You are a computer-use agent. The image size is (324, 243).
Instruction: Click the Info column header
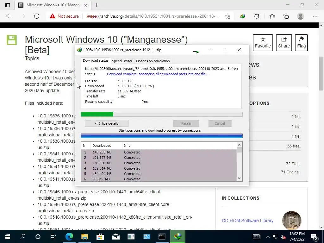177,146
